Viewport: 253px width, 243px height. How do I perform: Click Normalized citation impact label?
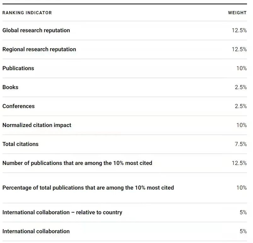pyautogui.click(x=37, y=125)
